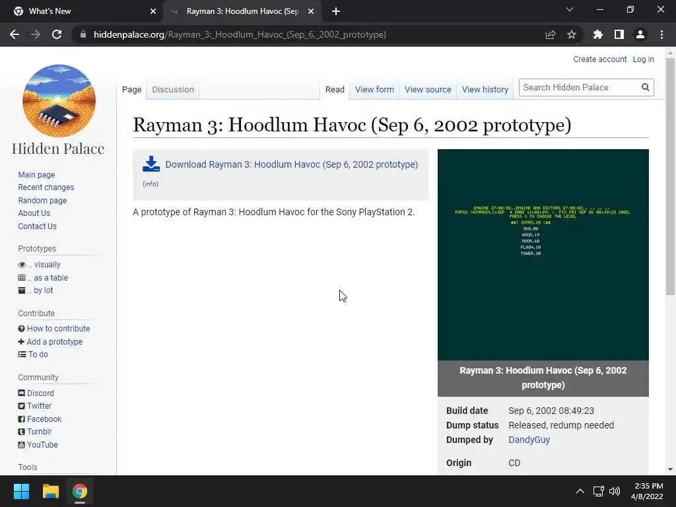Image resolution: width=676 pixels, height=507 pixels.
Task: Open the Chrome profile avatar icon
Action: tap(640, 34)
